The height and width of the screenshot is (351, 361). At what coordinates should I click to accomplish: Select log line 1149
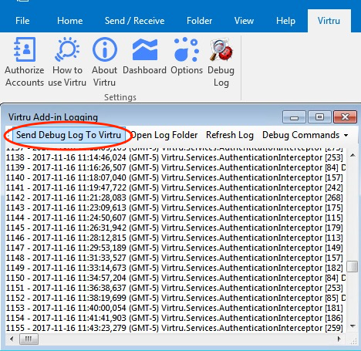[174, 268]
